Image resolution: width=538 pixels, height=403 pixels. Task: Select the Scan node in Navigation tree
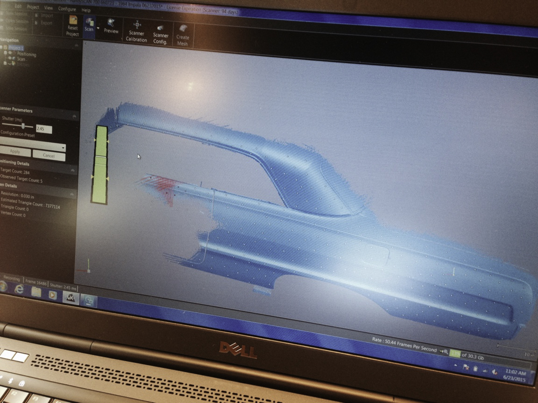21,59
